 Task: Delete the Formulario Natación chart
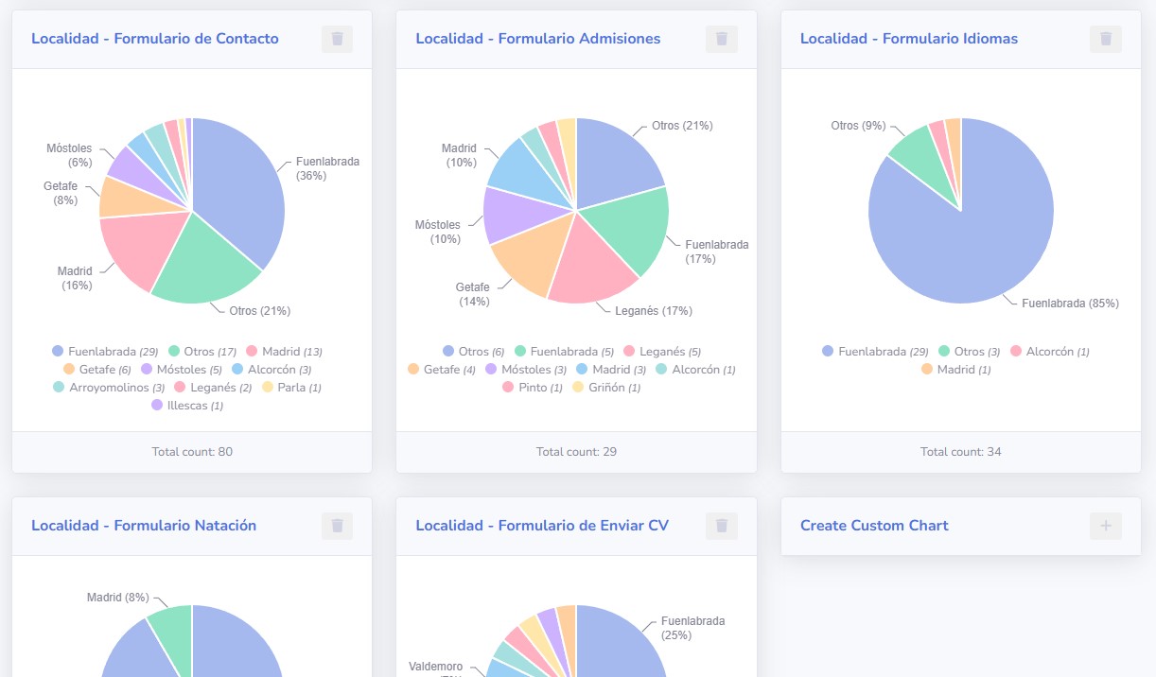tap(337, 526)
